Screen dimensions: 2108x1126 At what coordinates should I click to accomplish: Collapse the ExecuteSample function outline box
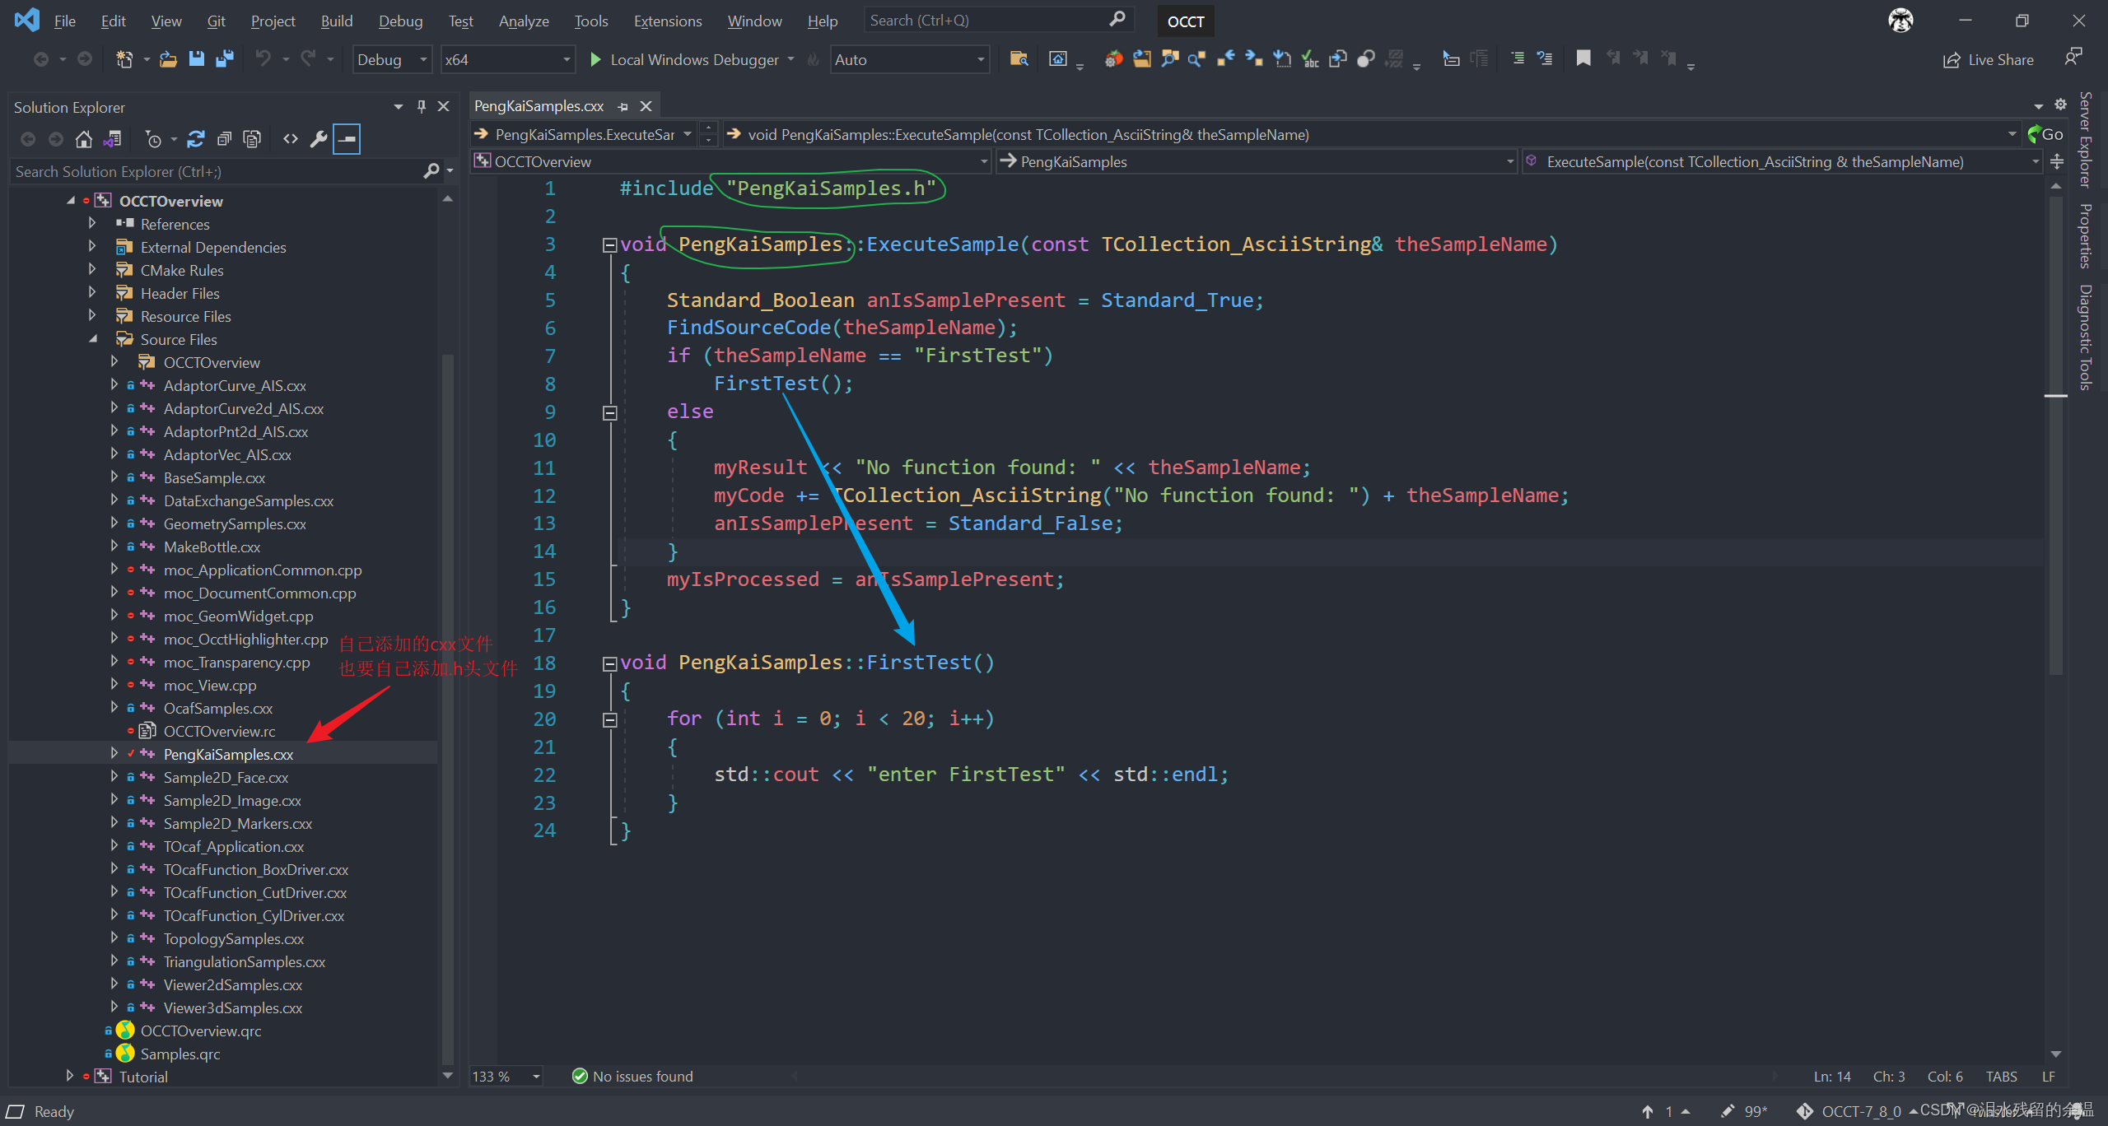[609, 244]
